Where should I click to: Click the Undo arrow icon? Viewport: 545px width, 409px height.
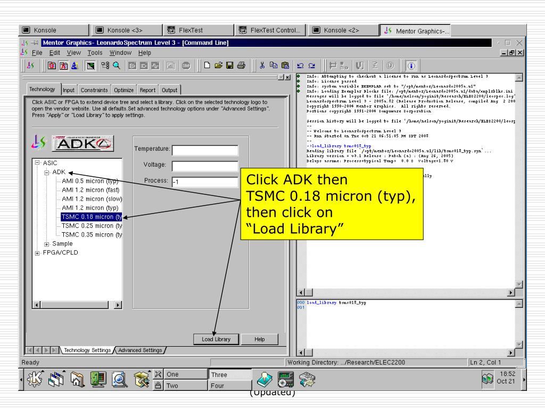point(300,66)
